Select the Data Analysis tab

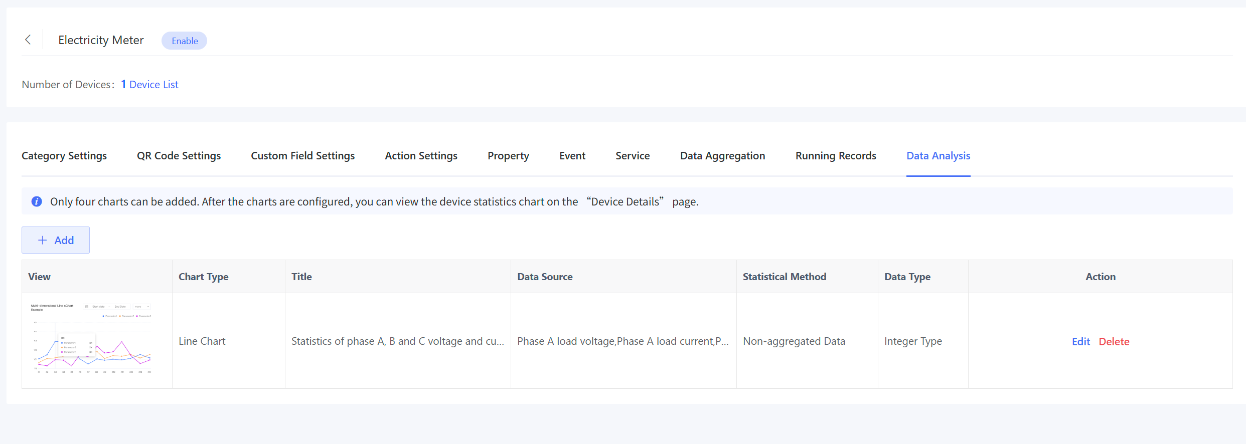pyautogui.click(x=938, y=156)
